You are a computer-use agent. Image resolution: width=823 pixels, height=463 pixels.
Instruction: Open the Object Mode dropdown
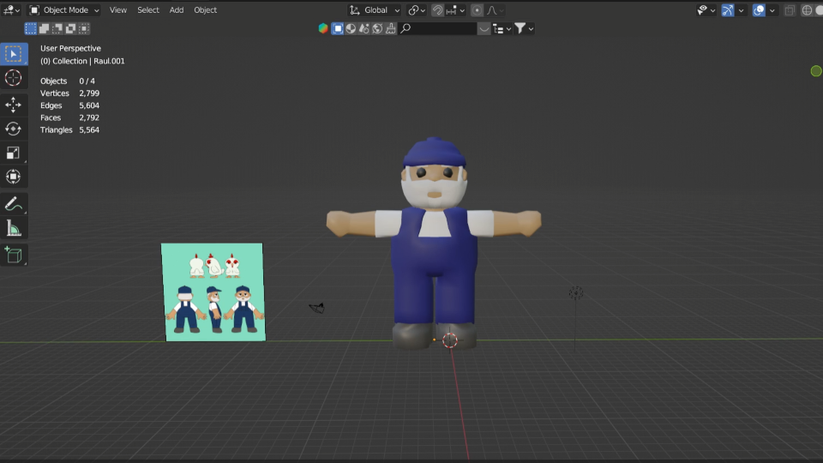tap(64, 10)
